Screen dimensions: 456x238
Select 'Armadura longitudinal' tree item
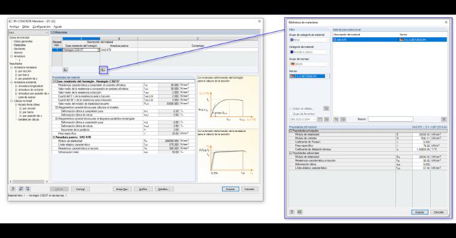[31, 86]
